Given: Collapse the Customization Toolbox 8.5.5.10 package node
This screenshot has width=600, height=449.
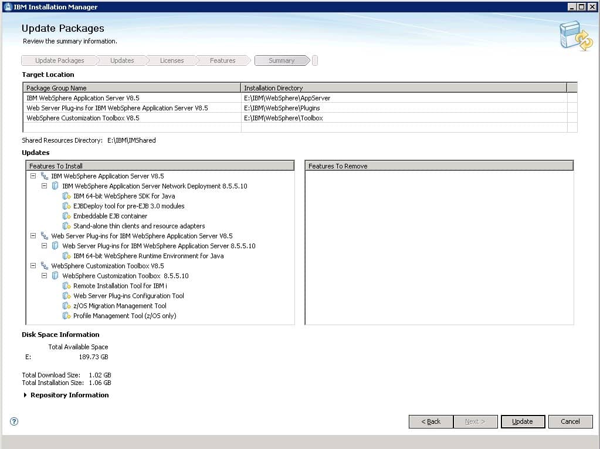Looking at the screenshot, I should pos(45,275).
